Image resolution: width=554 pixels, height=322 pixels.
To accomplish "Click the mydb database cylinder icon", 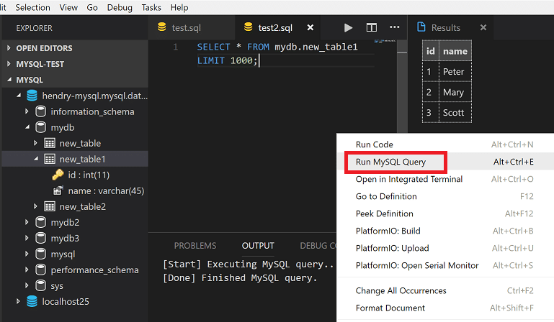I will tap(40, 127).
